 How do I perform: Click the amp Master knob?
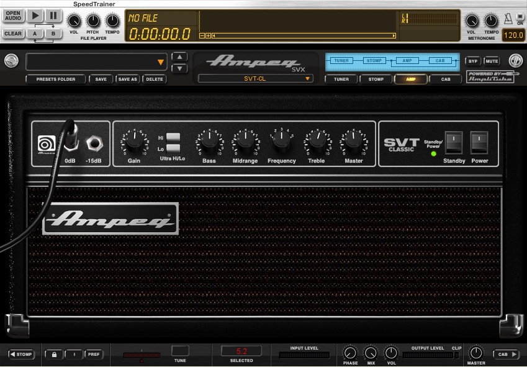[x=354, y=140]
